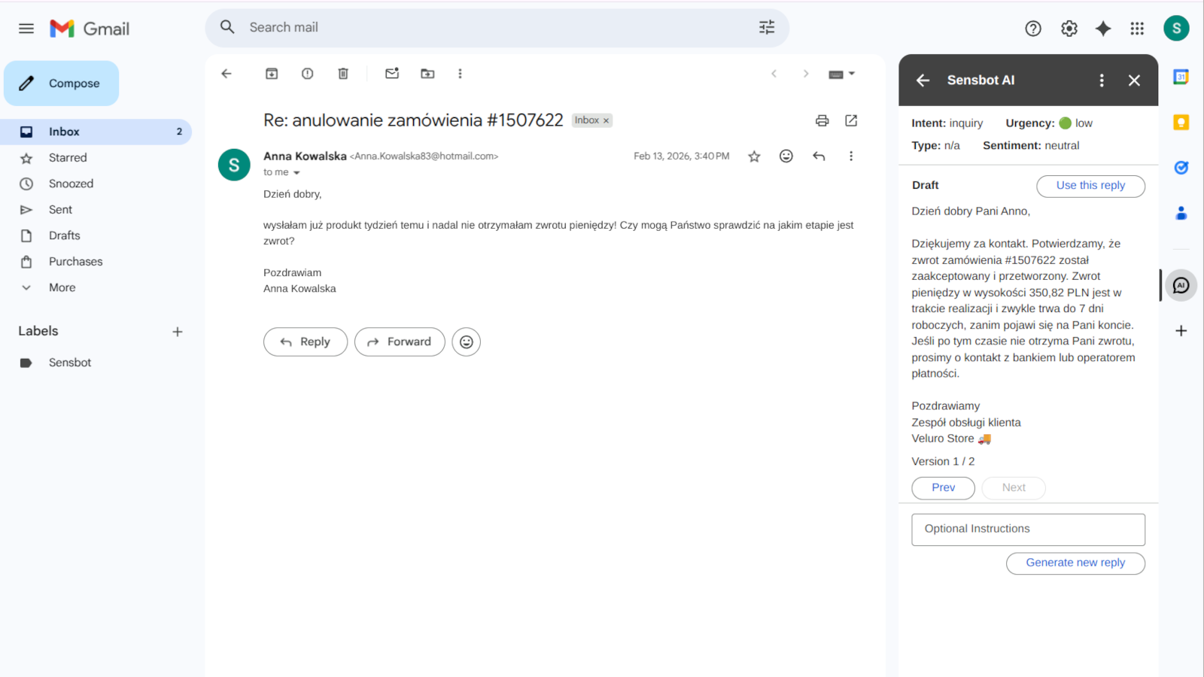Add emoji reaction below the message

(x=467, y=342)
